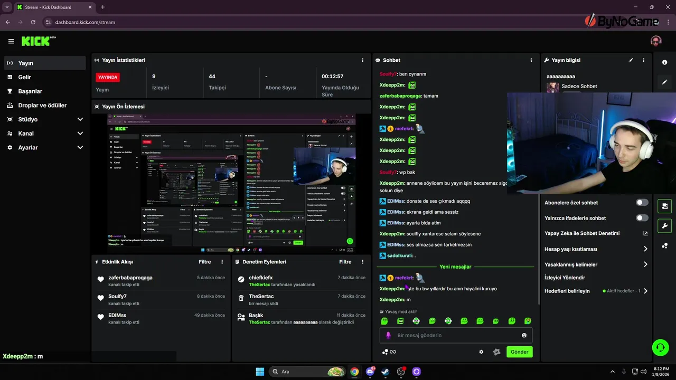Click the pencil icon in the right rail
The image size is (676, 380).
[665, 82]
